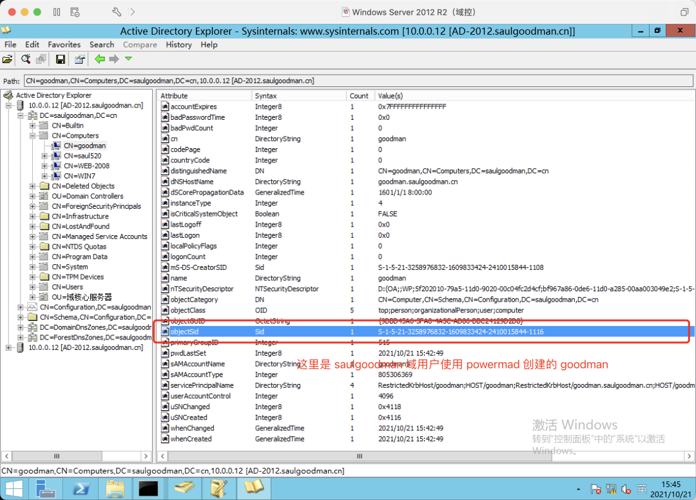Select the userAccountControl attribute text

(x=200, y=396)
